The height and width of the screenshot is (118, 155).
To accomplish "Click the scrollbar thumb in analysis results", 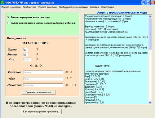I will click(x=150, y=34).
